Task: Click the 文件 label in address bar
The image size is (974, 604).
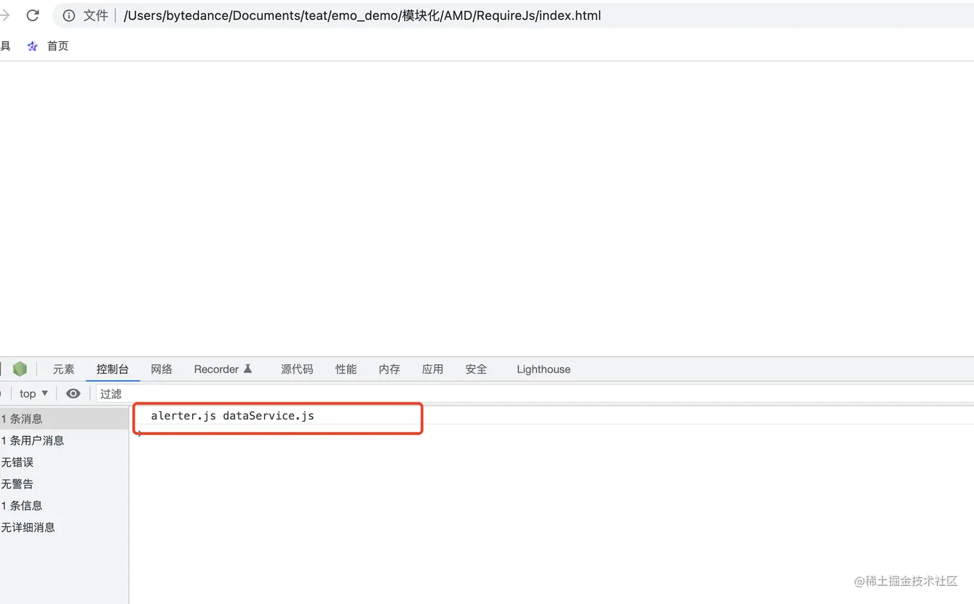Action: click(x=95, y=15)
